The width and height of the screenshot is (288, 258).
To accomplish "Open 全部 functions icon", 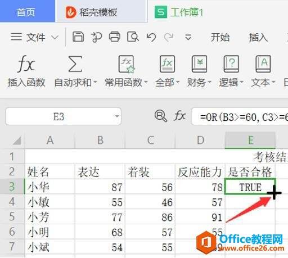I will pyautogui.click(x=167, y=64).
